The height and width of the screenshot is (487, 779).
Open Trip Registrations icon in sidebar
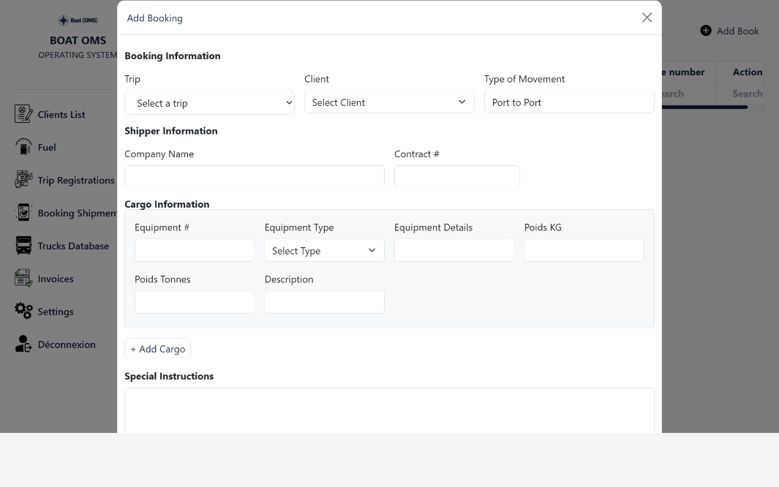[23, 180]
